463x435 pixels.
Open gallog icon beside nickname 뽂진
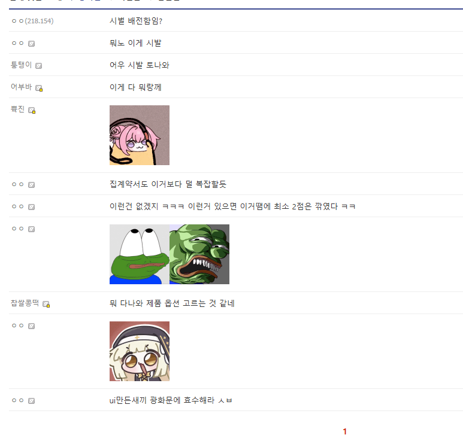pyautogui.click(x=32, y=110)
